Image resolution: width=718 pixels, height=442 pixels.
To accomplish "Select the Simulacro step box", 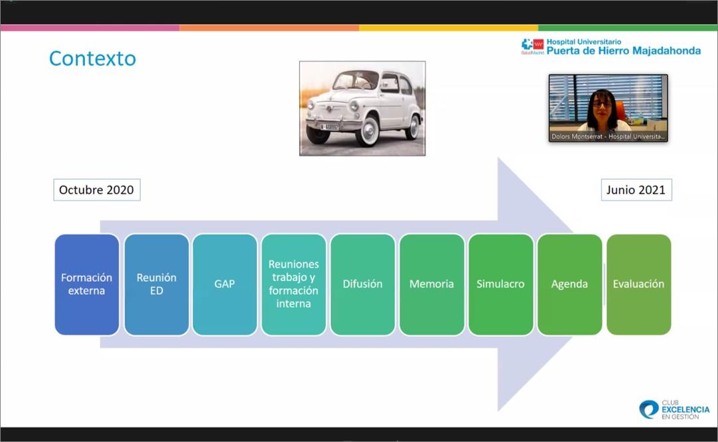I will pyautogui.click(x=501, y=284).
